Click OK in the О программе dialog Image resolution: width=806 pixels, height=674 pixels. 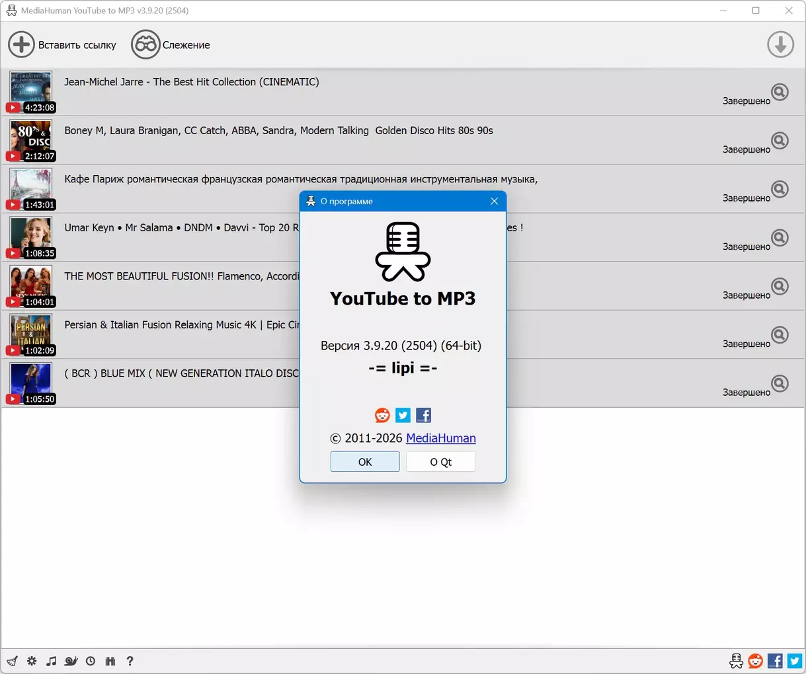pos(365,461)
